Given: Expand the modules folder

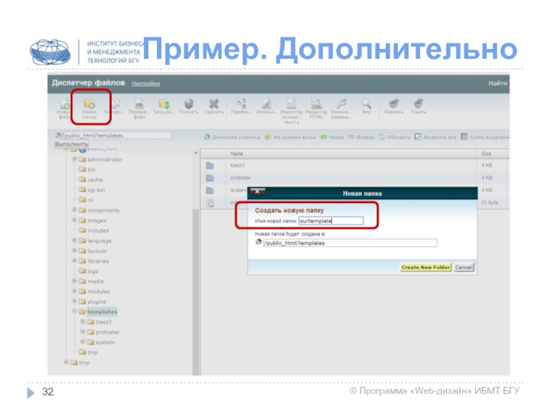Looking at the screenshot, I should tap(74, 291).
